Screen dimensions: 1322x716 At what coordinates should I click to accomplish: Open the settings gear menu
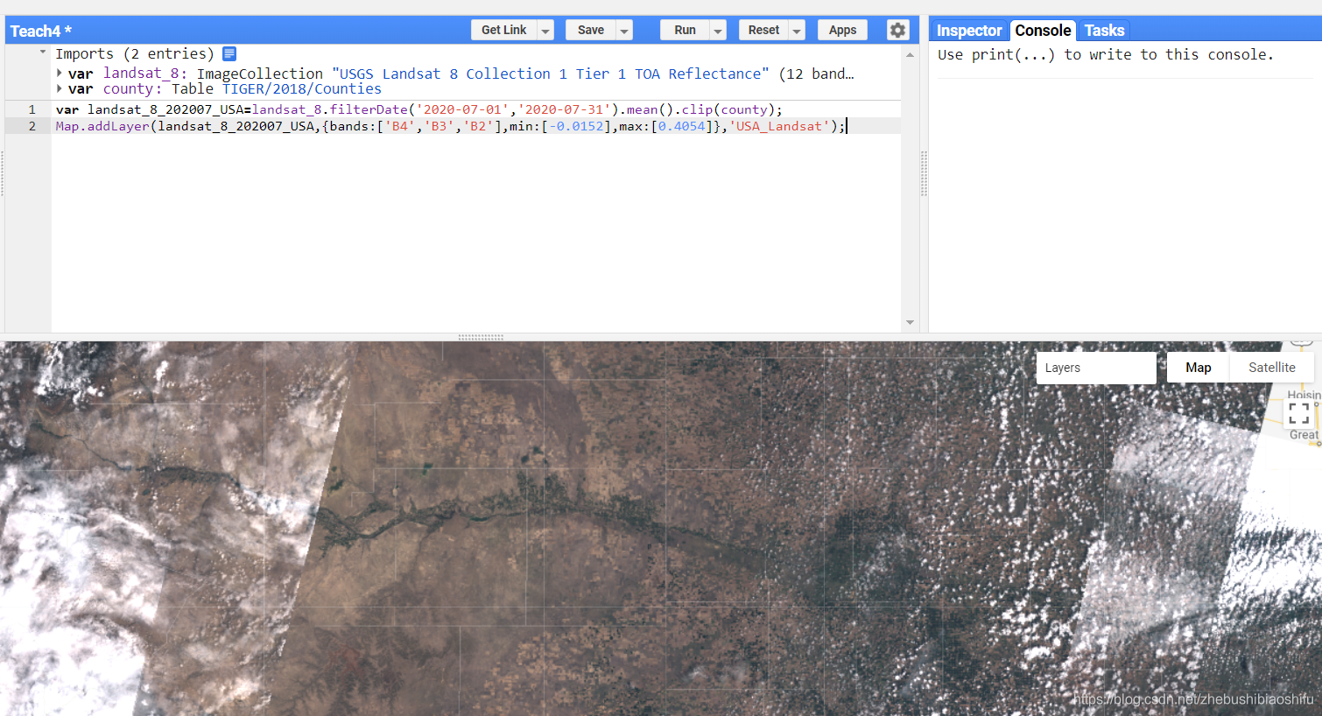897,29
